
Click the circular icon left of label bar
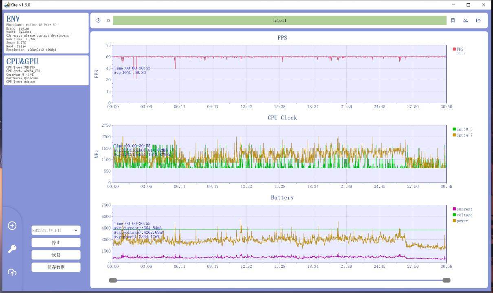pos(98,20)
